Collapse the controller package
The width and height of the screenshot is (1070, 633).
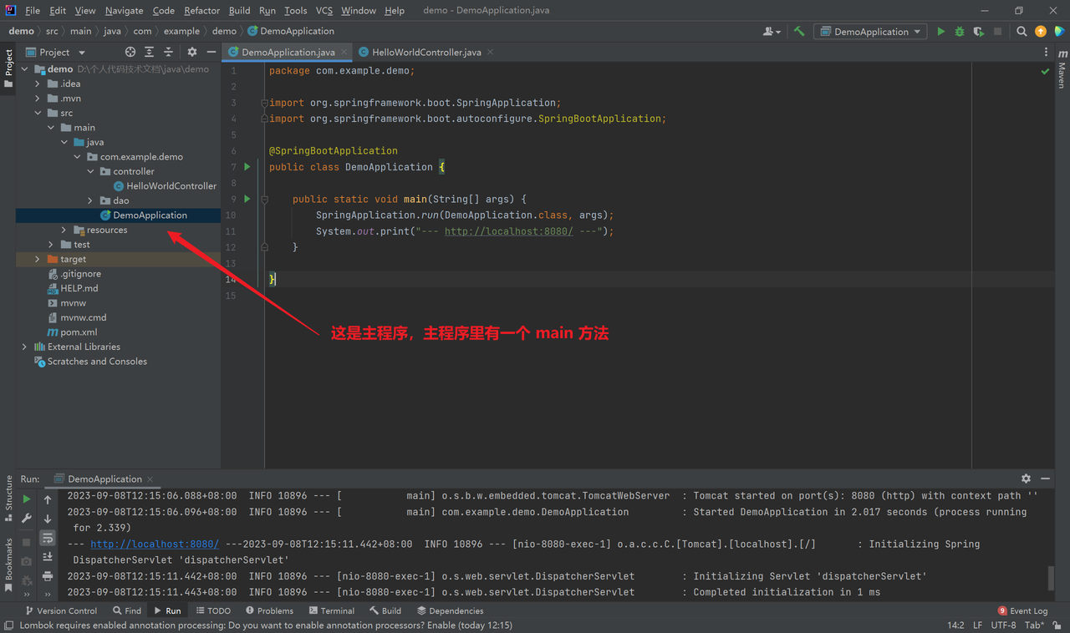[91, 171]
